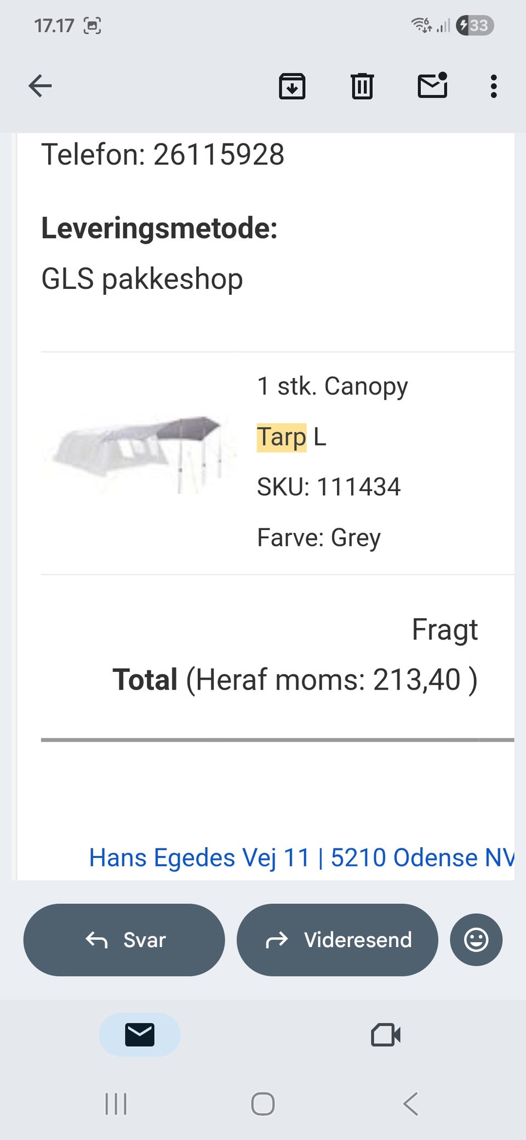Screen dimensions: 526x1140
Task: Tap the Svar reply button
Action: [x=124, y=939]
